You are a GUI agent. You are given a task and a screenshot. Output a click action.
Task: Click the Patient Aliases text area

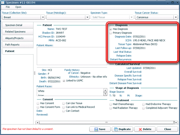pyautogui.click(x=72, y=56)
